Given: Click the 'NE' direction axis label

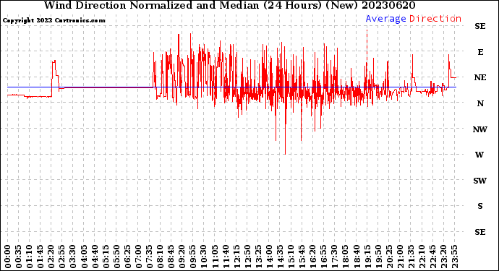Looking at the screenshot, I should coord(480,77).
